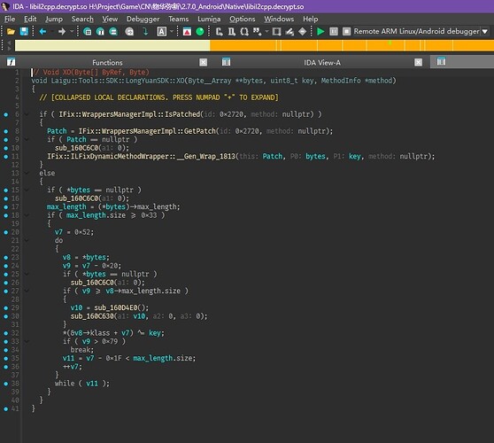
Task: Click the gray round arrow icon
Action: (x=129, y=32)
